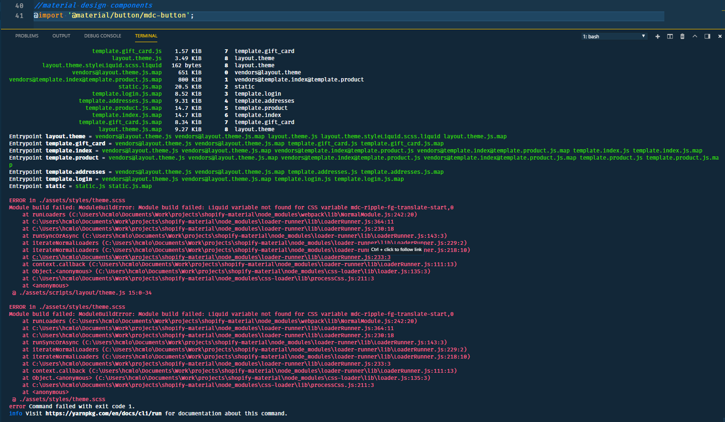Image resolution: width=725 pixels, height=422 pixels.
Task: Click 'Entrypoint layout.theme' output line
Action: [258, 136]
